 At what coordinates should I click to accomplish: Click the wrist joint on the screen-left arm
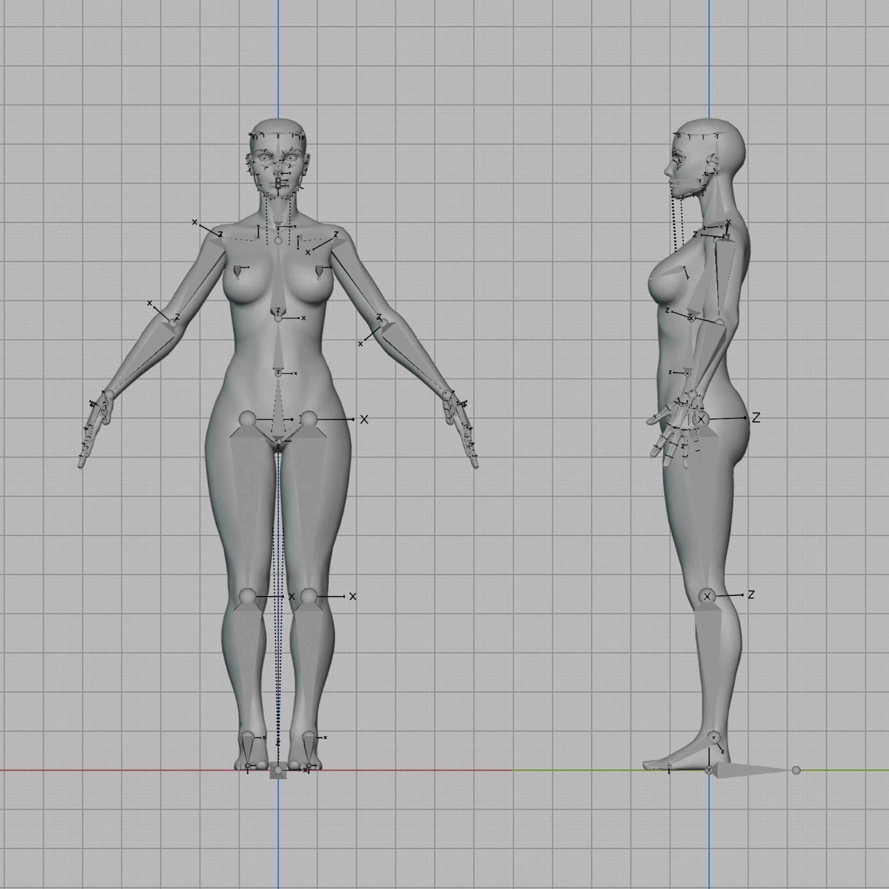(x=109, y=394)
